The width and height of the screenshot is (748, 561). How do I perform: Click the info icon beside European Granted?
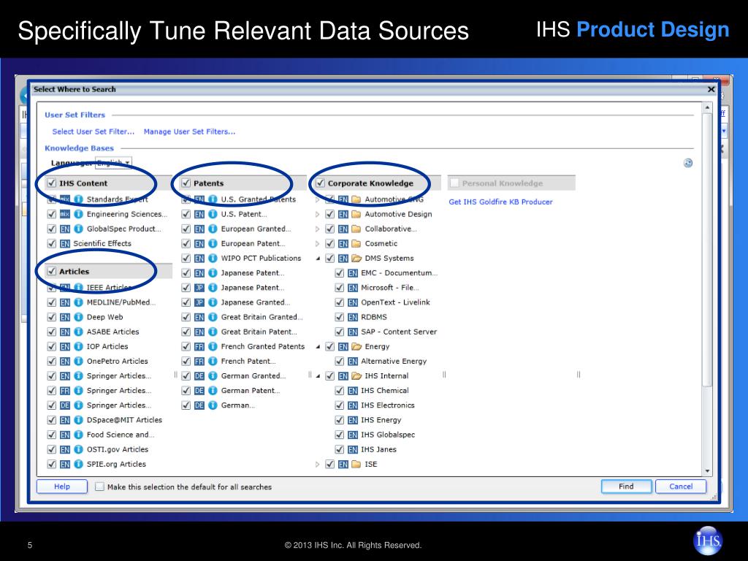point(213,229)
